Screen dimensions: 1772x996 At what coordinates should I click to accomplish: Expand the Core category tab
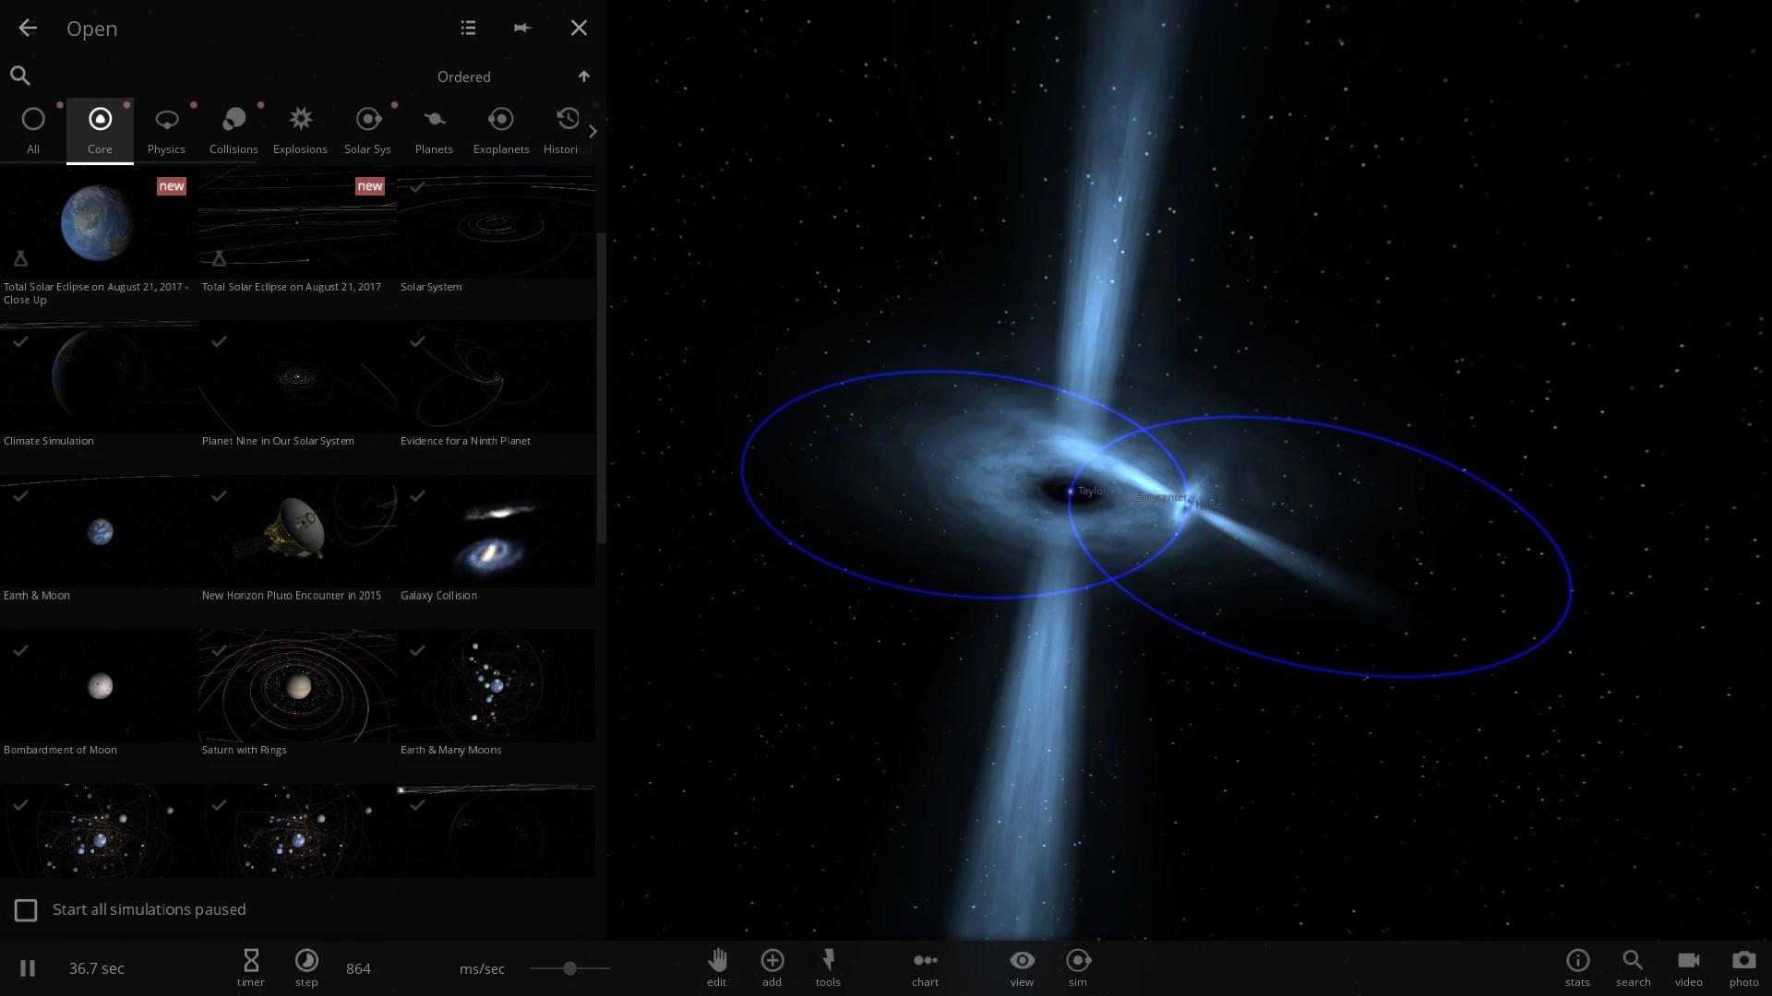(100, 129)
